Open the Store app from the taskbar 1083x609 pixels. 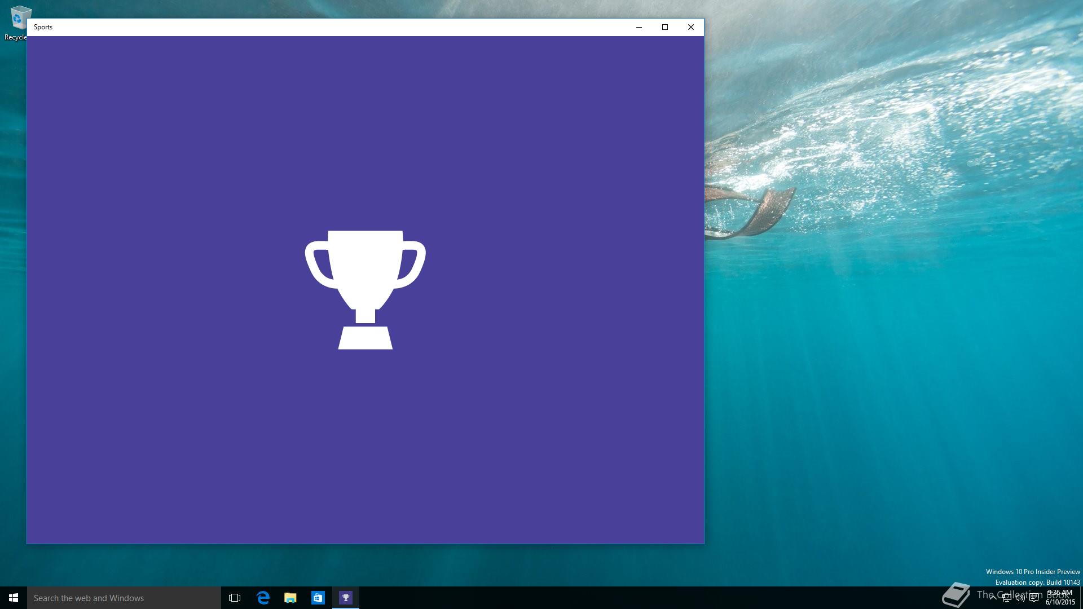[318, 598]
